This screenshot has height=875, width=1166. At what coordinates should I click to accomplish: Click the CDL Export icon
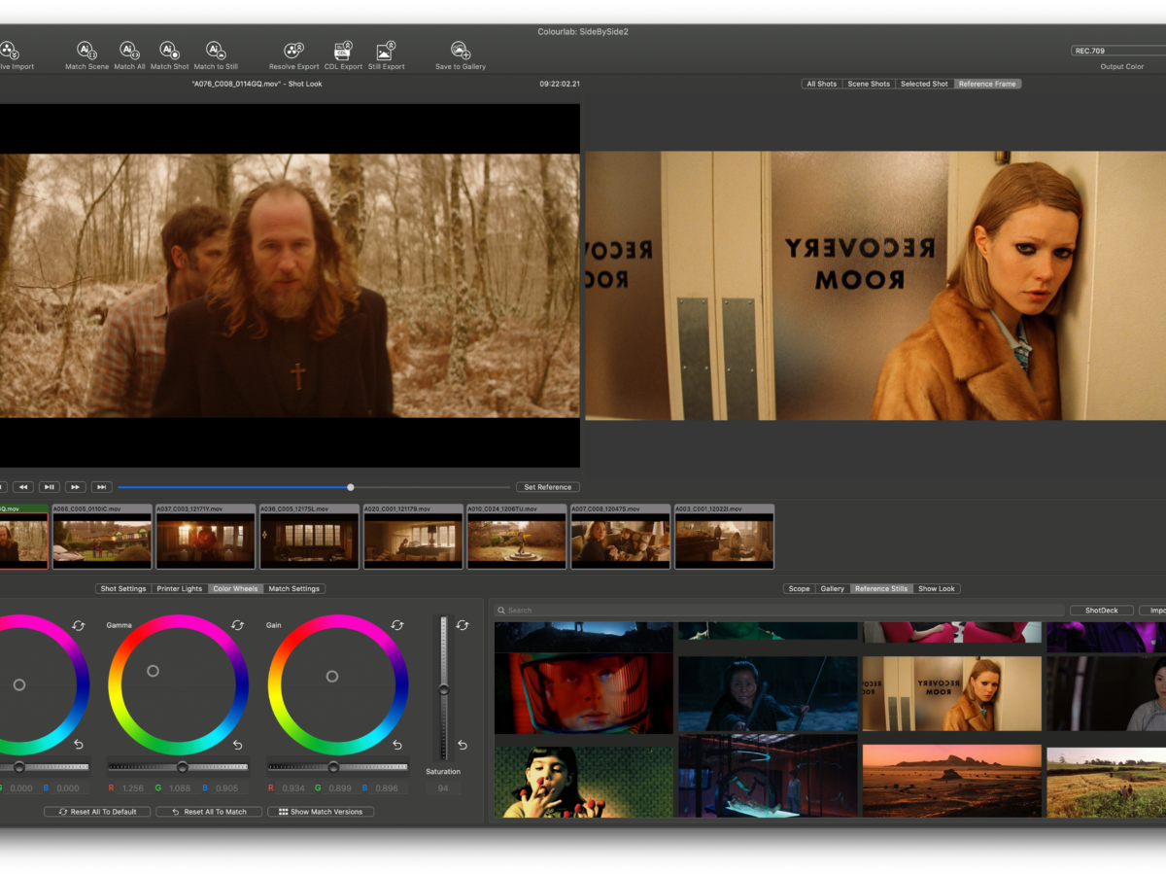coord(343,51)
